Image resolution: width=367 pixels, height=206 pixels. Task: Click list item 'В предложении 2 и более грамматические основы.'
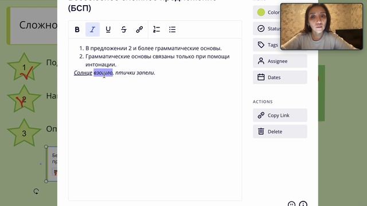click(x=153, y=48)
